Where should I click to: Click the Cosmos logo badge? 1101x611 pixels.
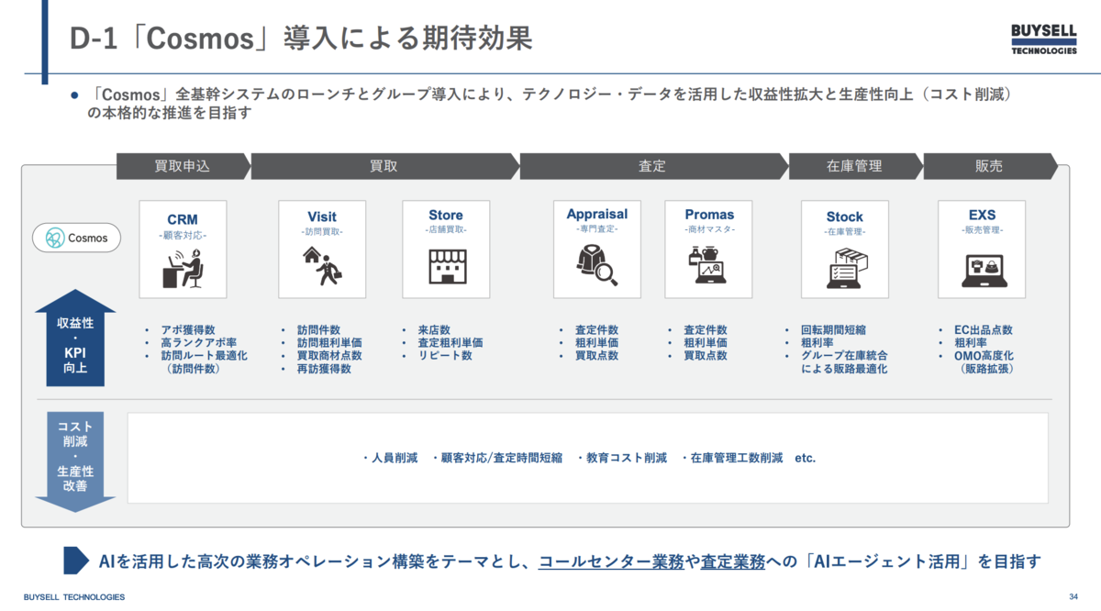coord(77,238)
